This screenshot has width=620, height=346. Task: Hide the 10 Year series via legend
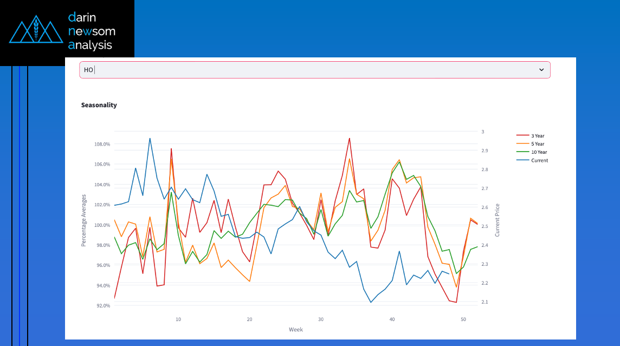point(539,152)
